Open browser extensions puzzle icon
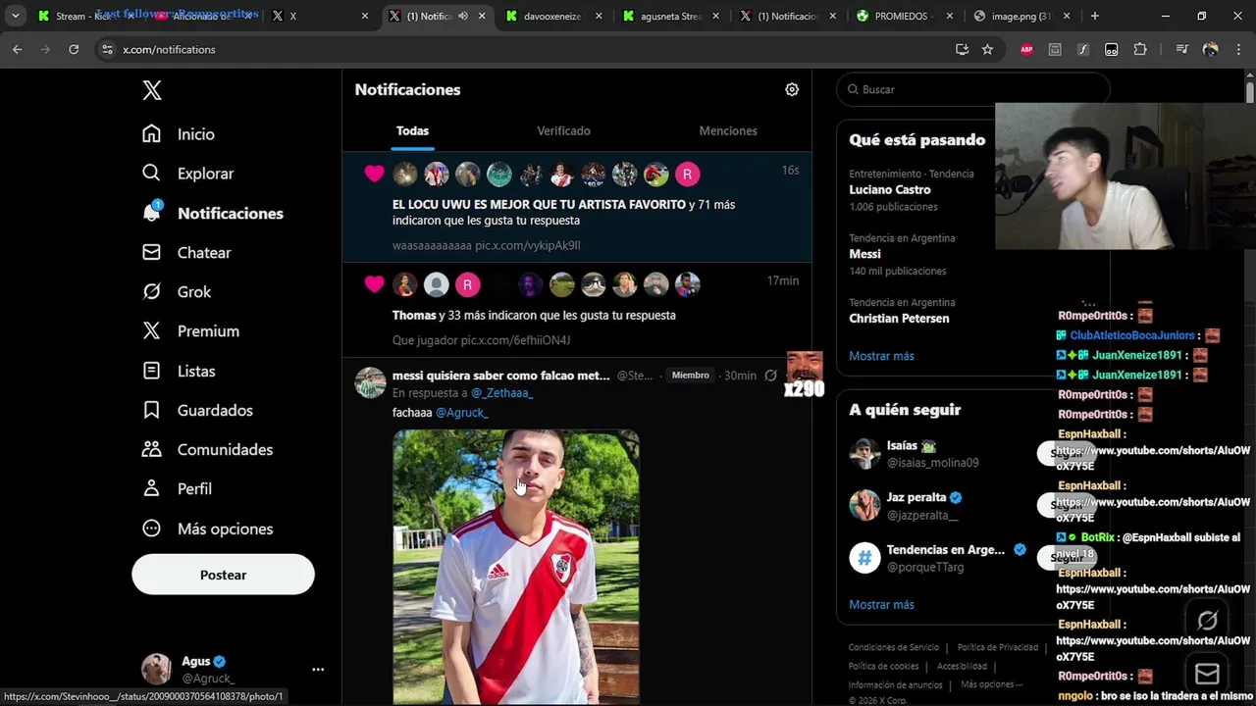 click(x=1140, y=49)
